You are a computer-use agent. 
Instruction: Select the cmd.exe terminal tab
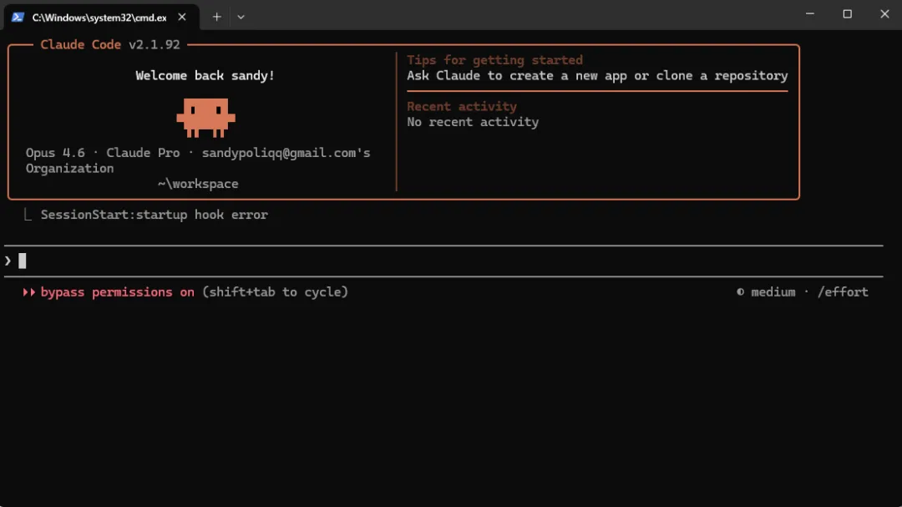coord(101,18)
